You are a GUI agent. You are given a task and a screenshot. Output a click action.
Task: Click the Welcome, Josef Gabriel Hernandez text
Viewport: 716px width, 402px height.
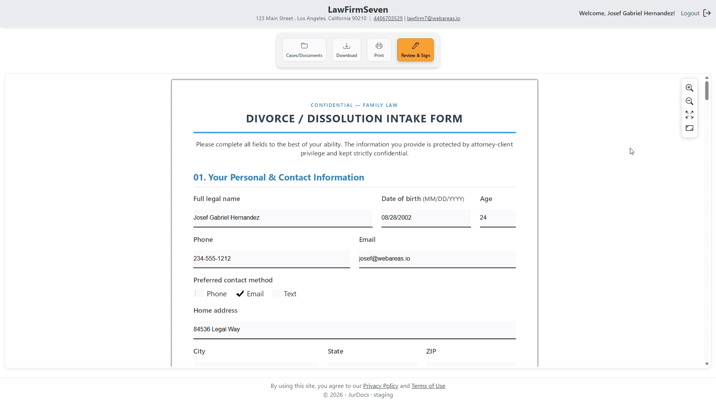point(627,13)
